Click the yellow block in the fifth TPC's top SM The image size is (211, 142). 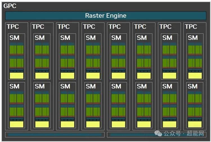[x=118, y=76]
